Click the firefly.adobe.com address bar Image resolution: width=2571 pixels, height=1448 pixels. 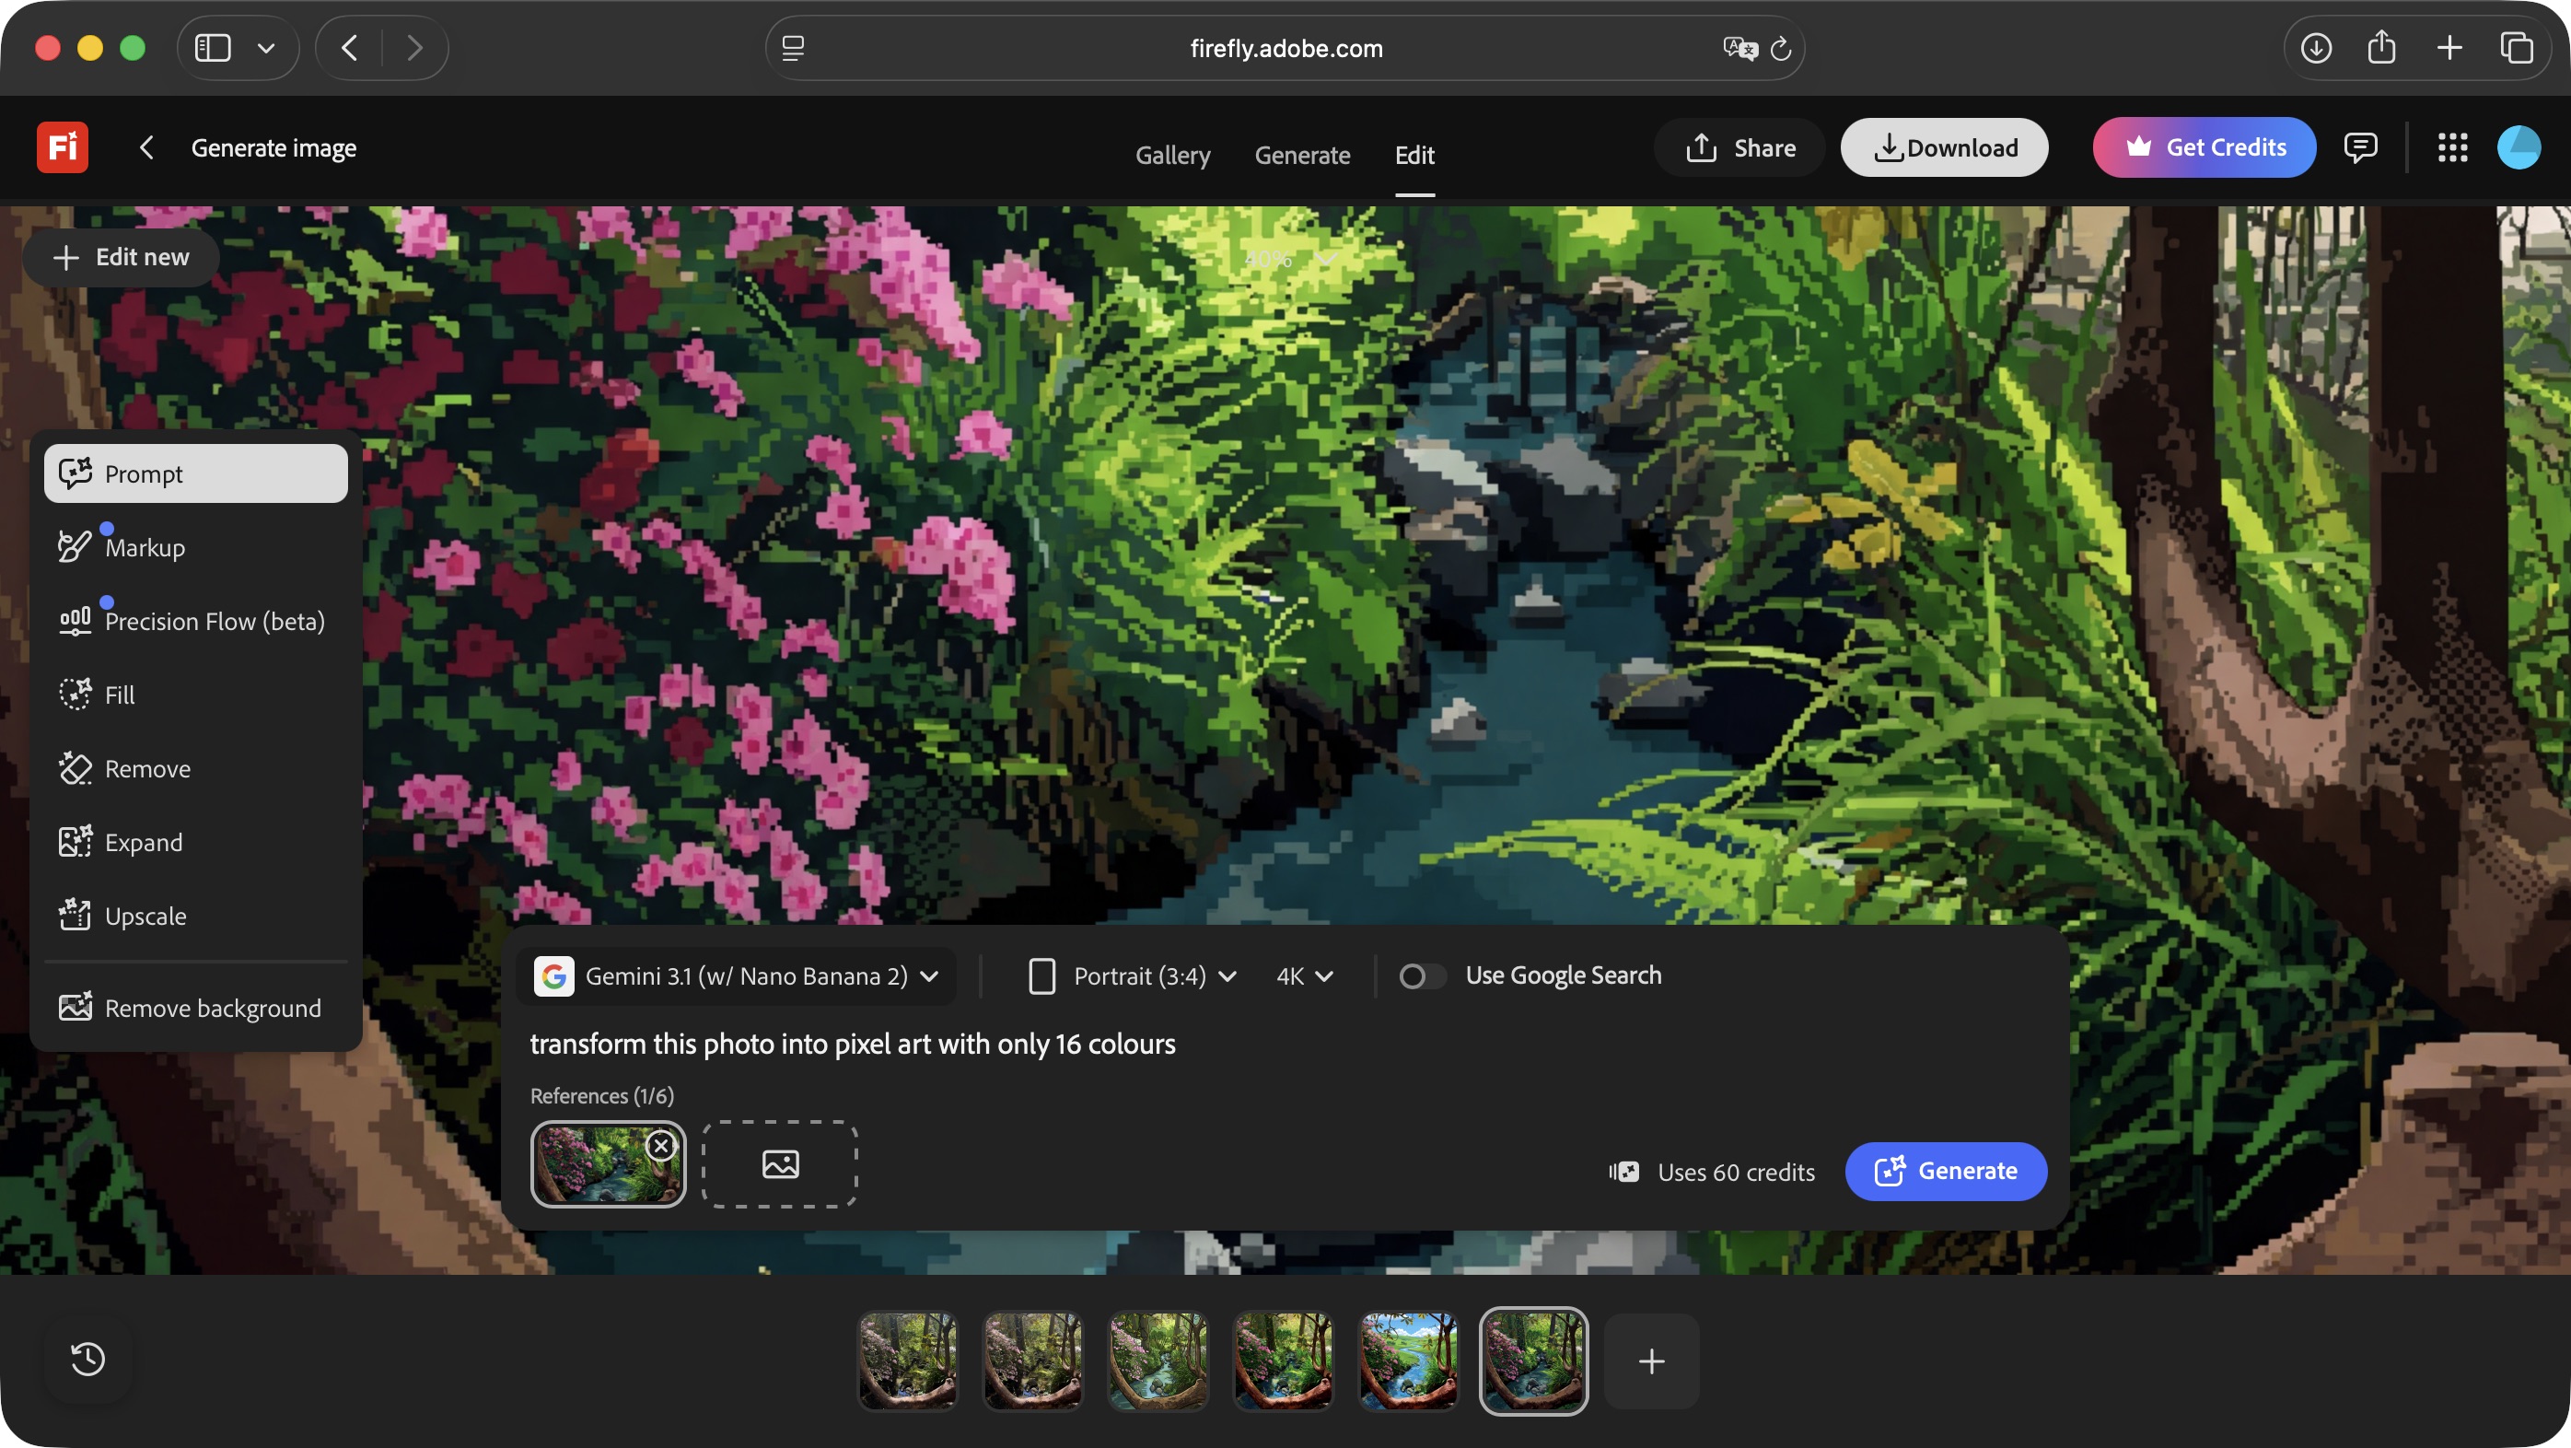coord(1285,48)
